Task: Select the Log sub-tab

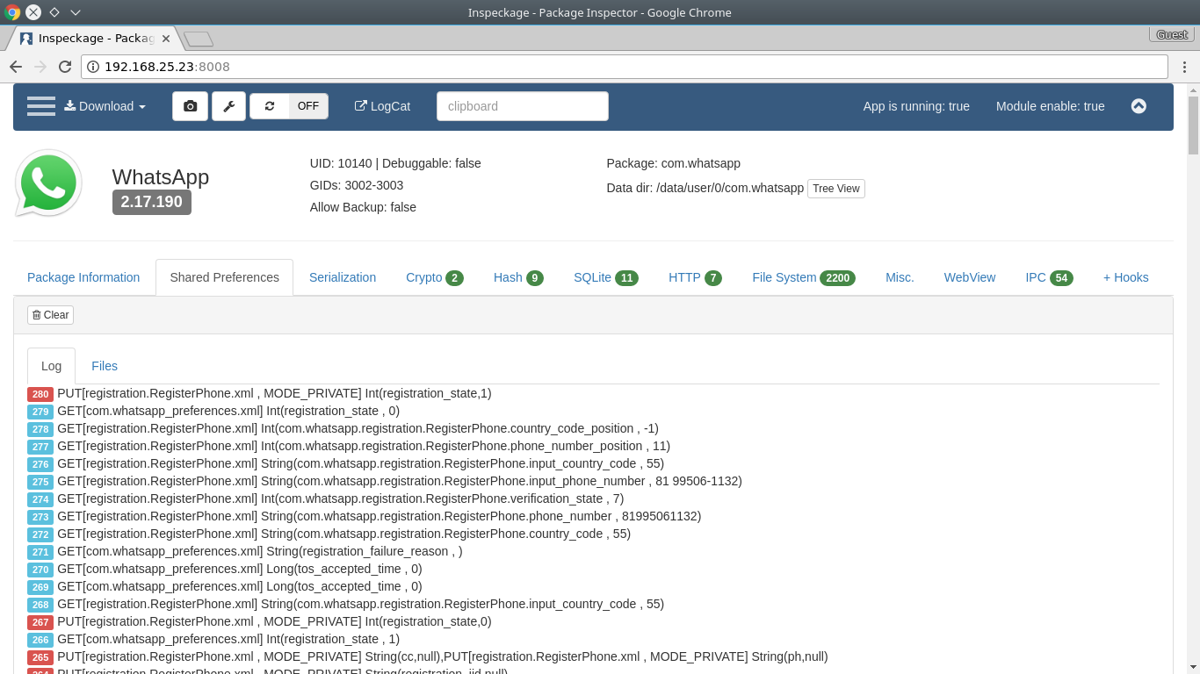Action: [x=51, y=366]
